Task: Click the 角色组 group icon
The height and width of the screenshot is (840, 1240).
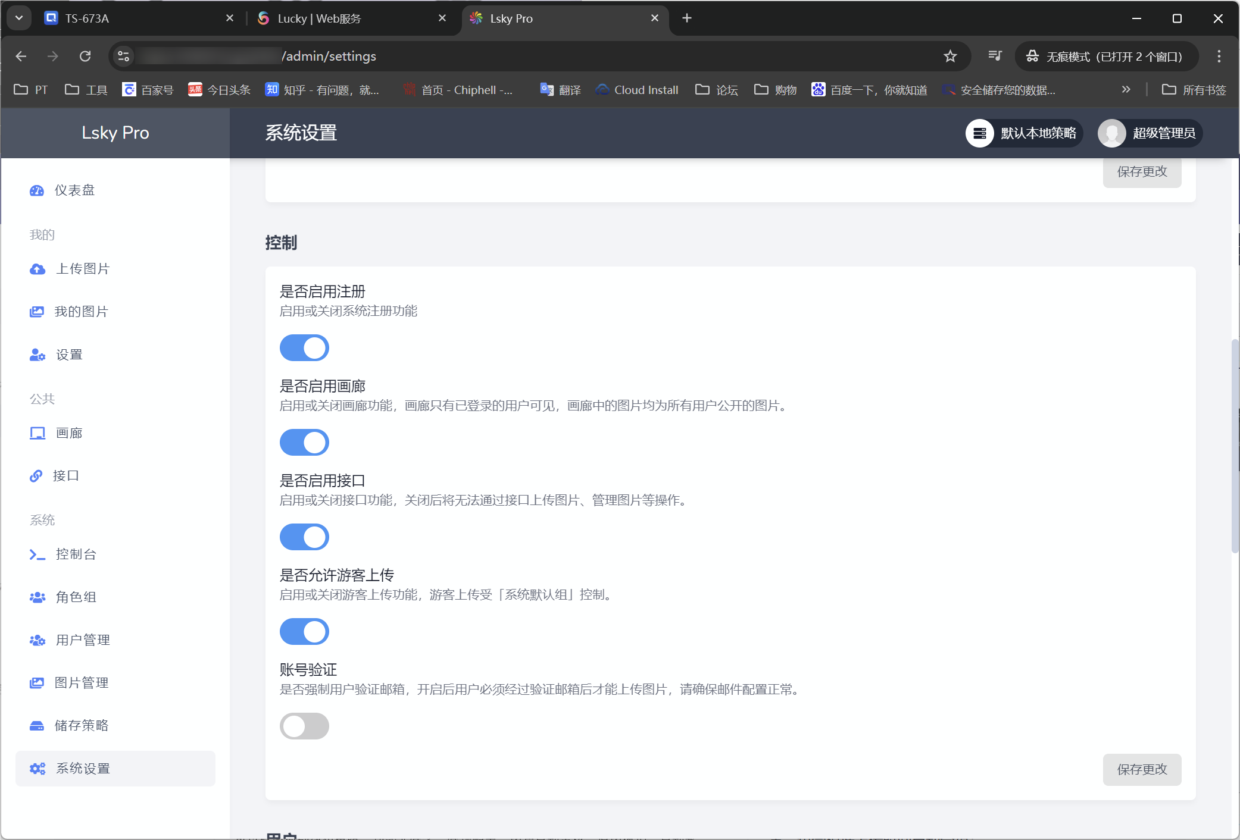Action: 37,597
